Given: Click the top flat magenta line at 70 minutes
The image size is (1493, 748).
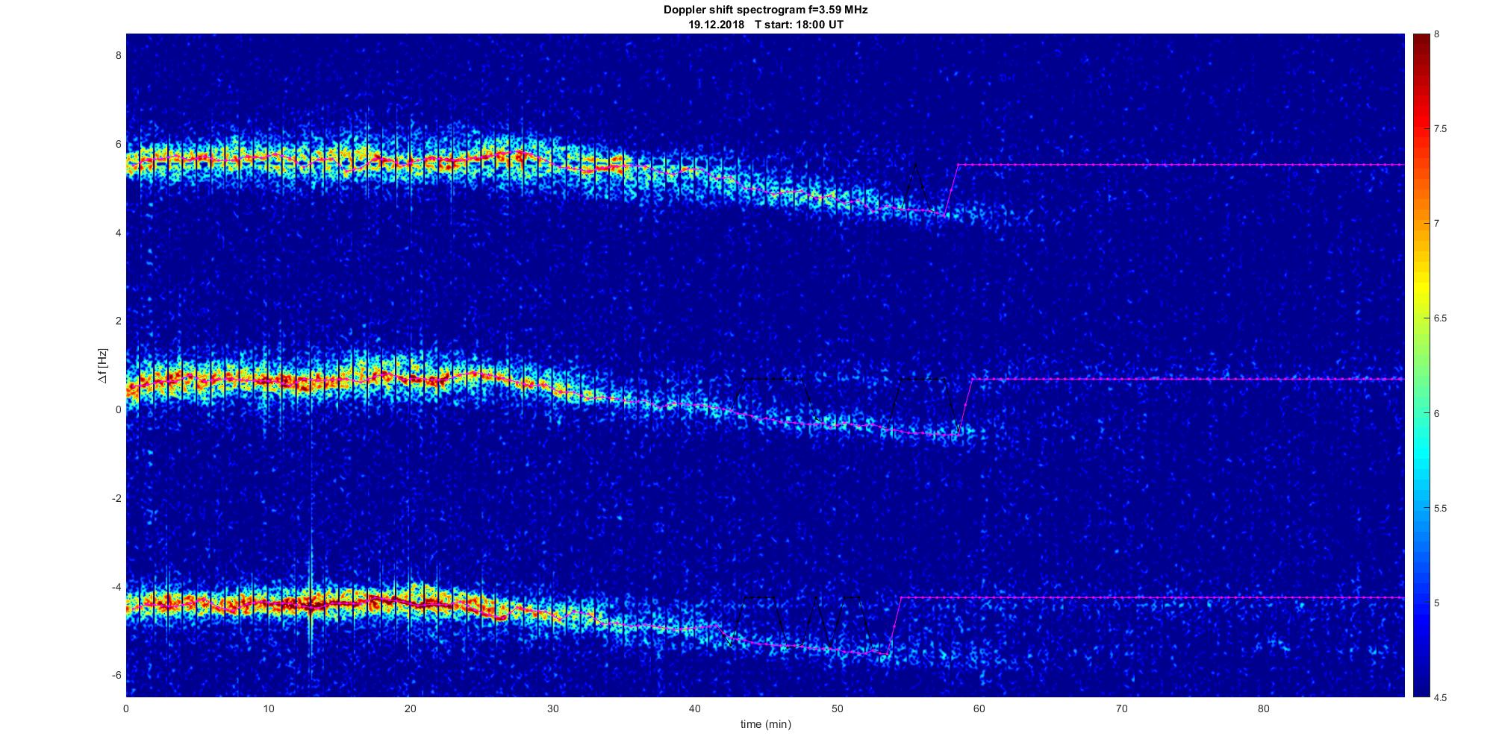Looking at the screenshot, I should pyautogui.click(x=1121, y=164).
